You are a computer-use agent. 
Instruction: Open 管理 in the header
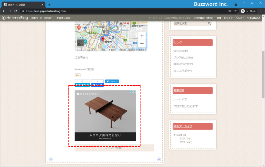pos(219,18)
